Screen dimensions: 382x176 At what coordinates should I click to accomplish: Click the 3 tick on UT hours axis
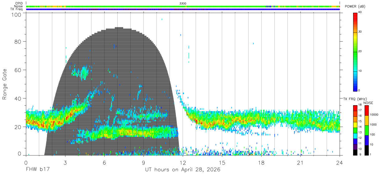click(x=65, y=163)
